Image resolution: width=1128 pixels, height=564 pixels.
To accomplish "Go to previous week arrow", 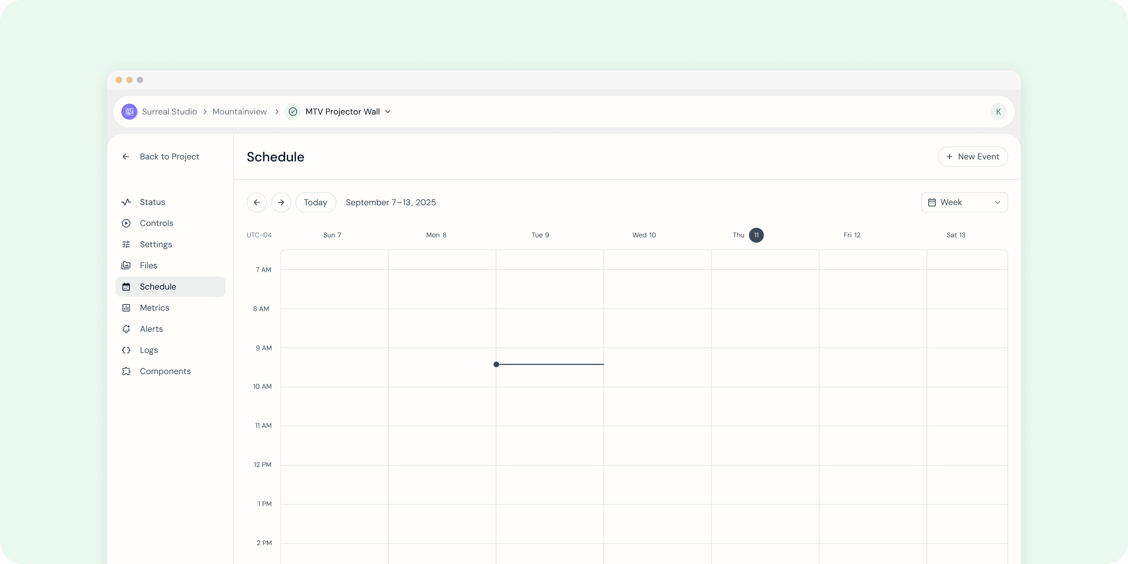I will click(x=257, y=202).
